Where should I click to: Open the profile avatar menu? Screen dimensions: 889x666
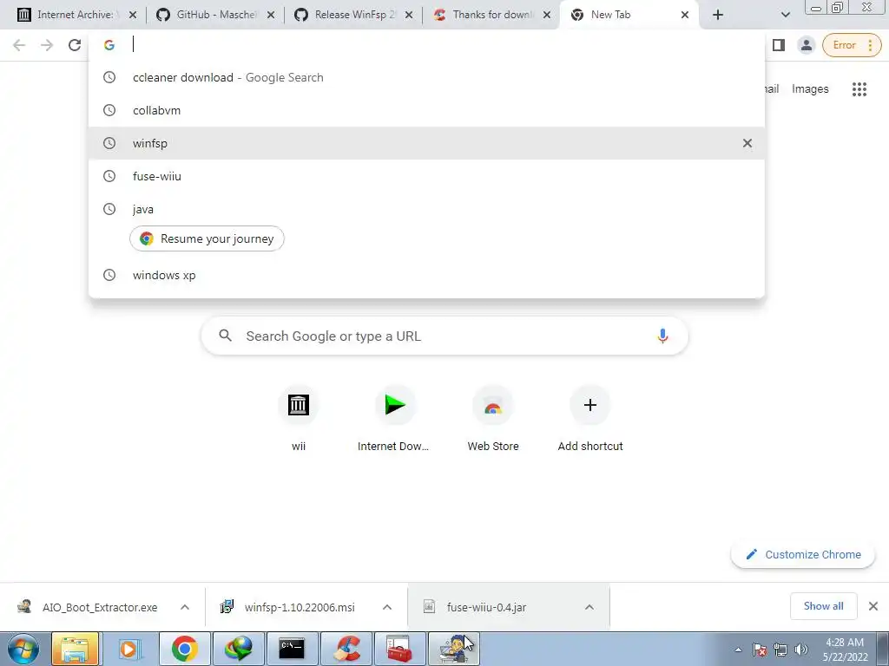click(x=806, y=45)
